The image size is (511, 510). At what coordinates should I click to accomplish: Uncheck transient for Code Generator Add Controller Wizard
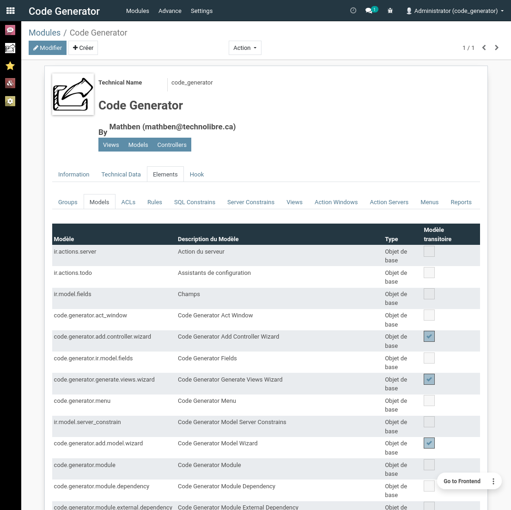click(429, 336)
